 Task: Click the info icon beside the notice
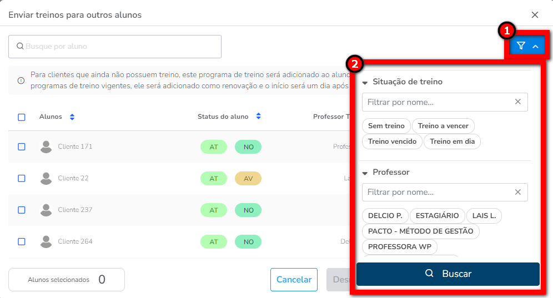21,80
